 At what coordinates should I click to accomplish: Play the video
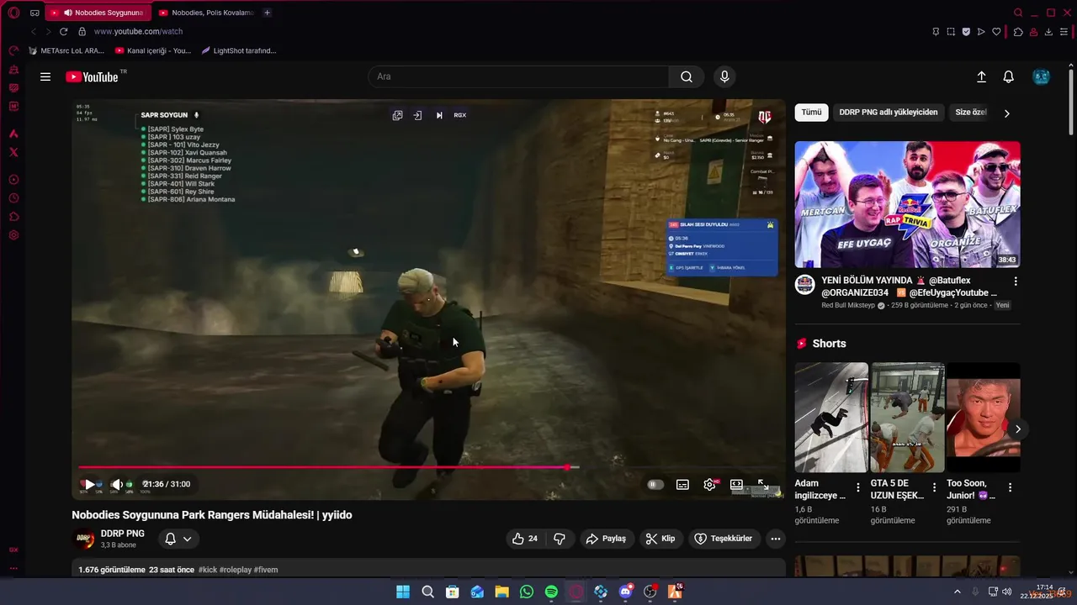(x=90, y=484)
